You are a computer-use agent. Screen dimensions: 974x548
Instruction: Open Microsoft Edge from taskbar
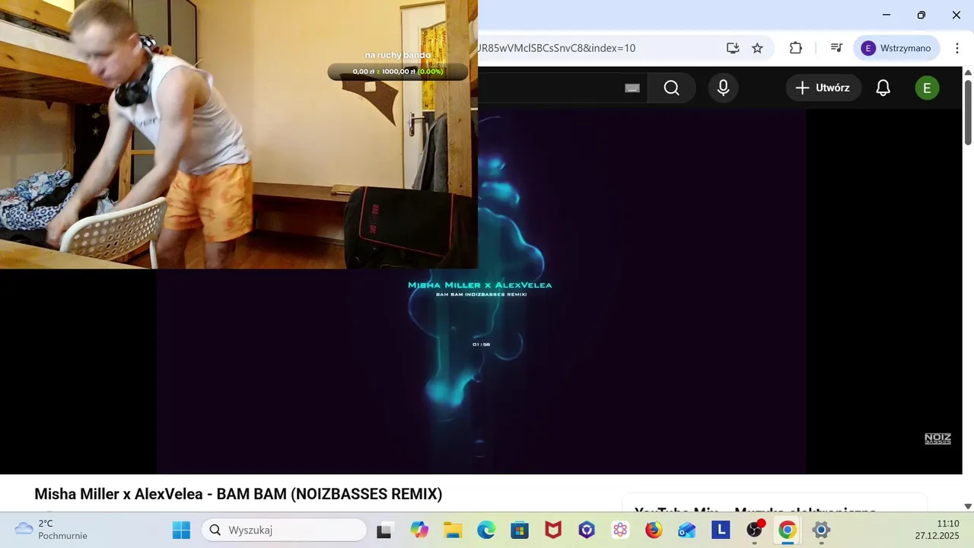[486, 530]
